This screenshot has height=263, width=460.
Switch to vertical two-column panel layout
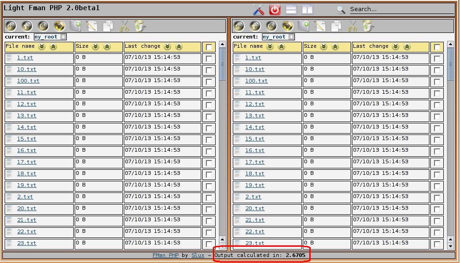[307, 10]
